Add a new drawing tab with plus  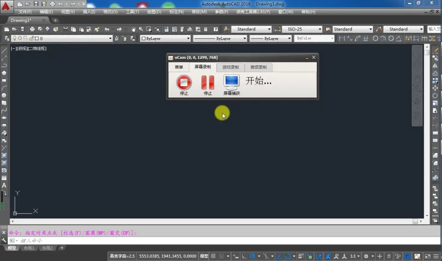pyautogui.click(x=55, y=20)
